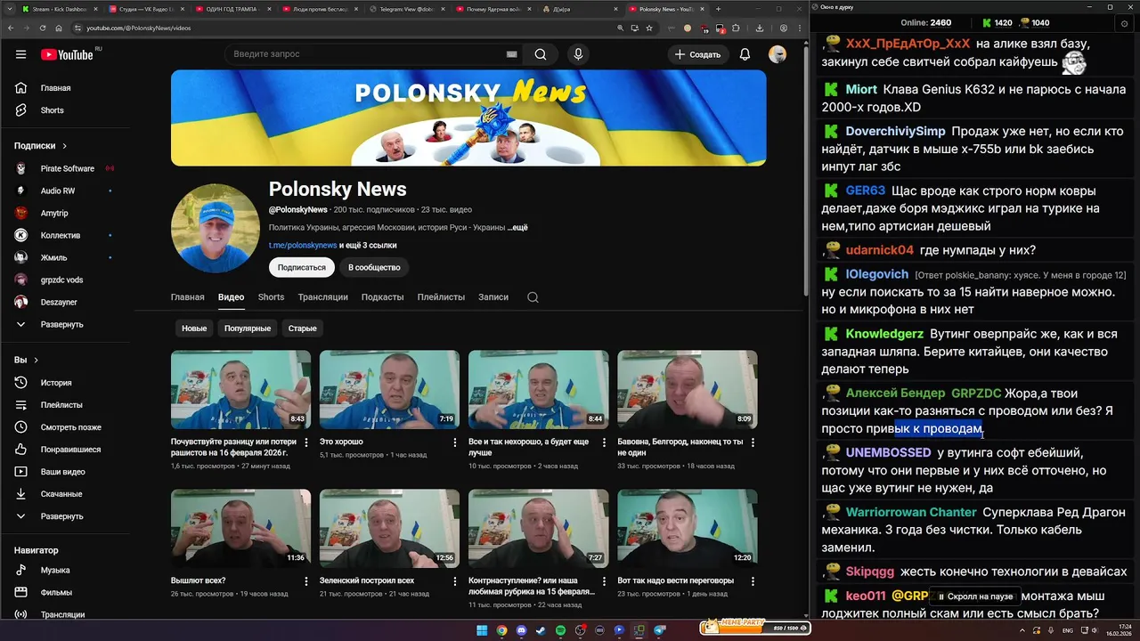Switch to 'Telegram: View' browser tab
Image resolution: width=1140 pixels, height=641 pixels.
(405, 9)
